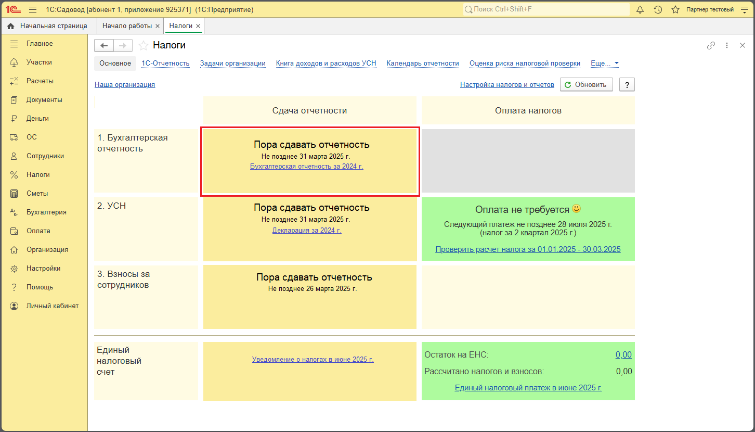The height and width of the screenshot is (432, 755).
Task: Open Задачи организации navigation link
Action: (233, 63)
